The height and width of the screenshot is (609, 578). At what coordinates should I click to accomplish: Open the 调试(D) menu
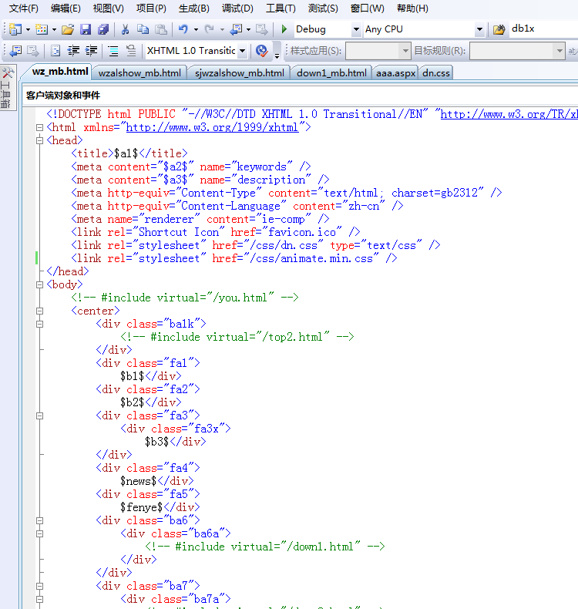point(237,8)
